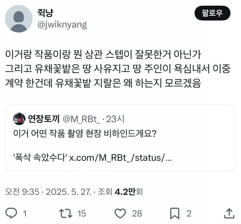Open the quoted post's 23시 timestamp

coord(115,119)
